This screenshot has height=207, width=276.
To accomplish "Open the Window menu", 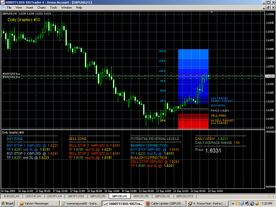I will click(66, 8).
